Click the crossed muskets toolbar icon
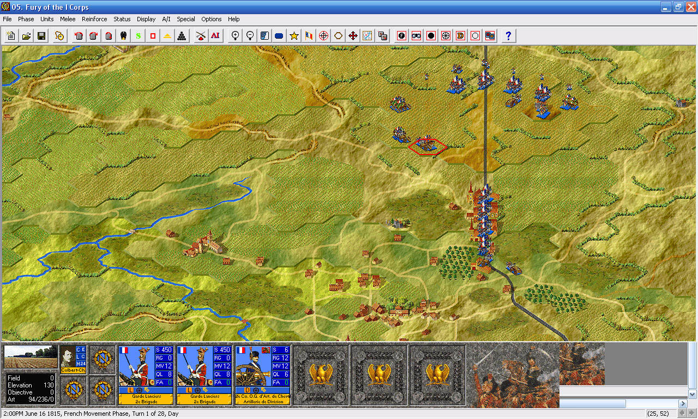 (x=201, y=36)
